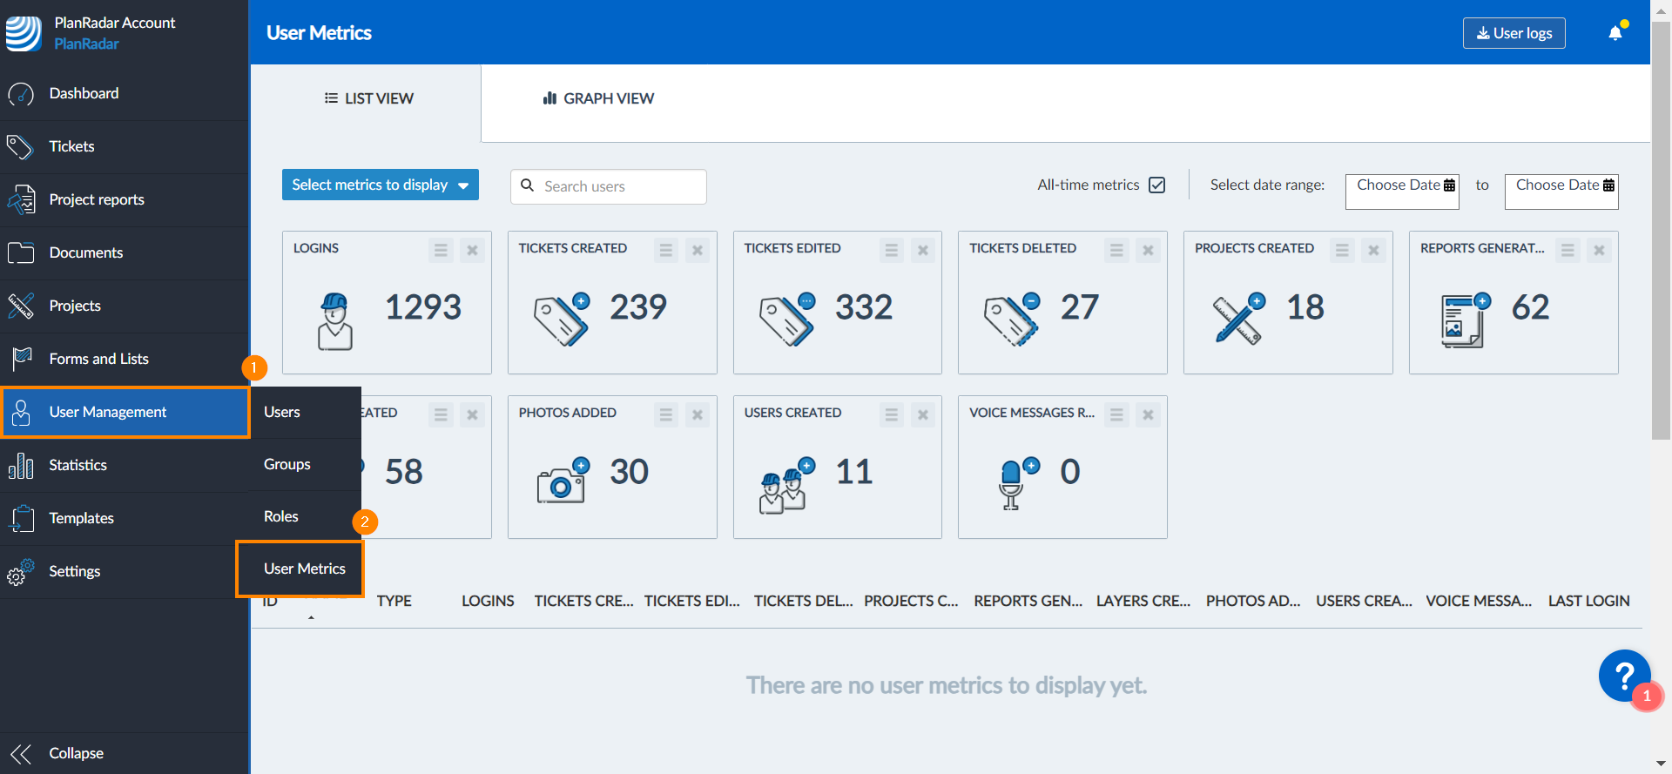The height and width of the screenshot is (774, 1672).
Task: Open the end Choose Date picker
Action: (x=1561, y=186)
